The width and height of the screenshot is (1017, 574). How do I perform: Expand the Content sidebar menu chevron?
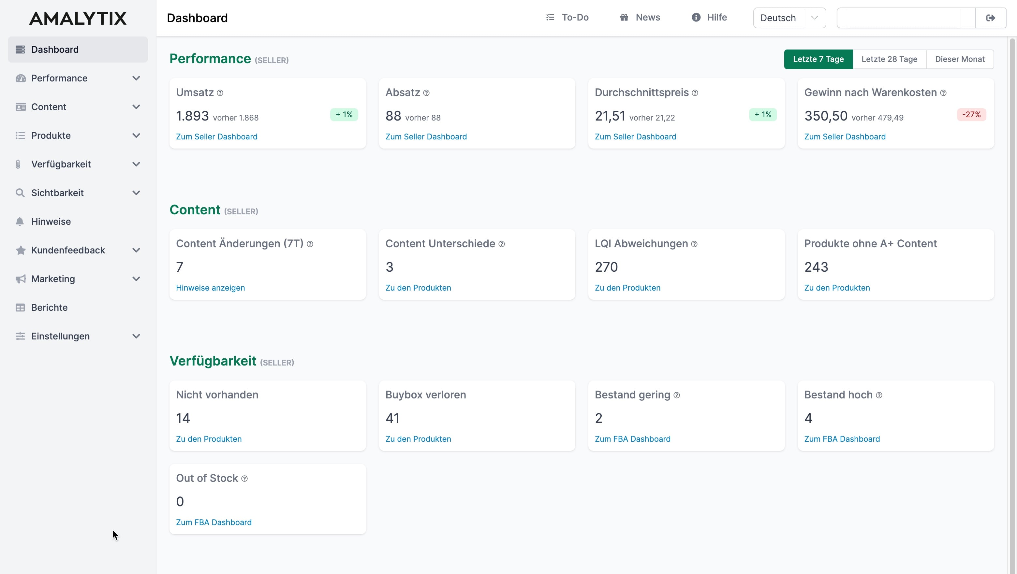pyautogui.click(x=136, y=107)
